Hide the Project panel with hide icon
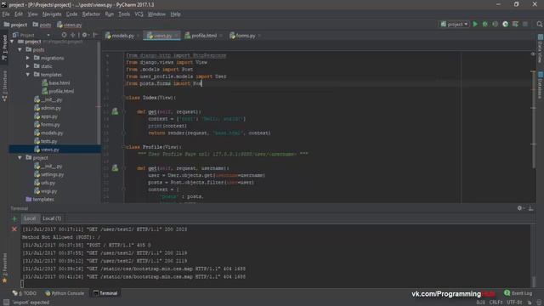The width and height of the screenshot is (544, 306). [x=94, y=35]
